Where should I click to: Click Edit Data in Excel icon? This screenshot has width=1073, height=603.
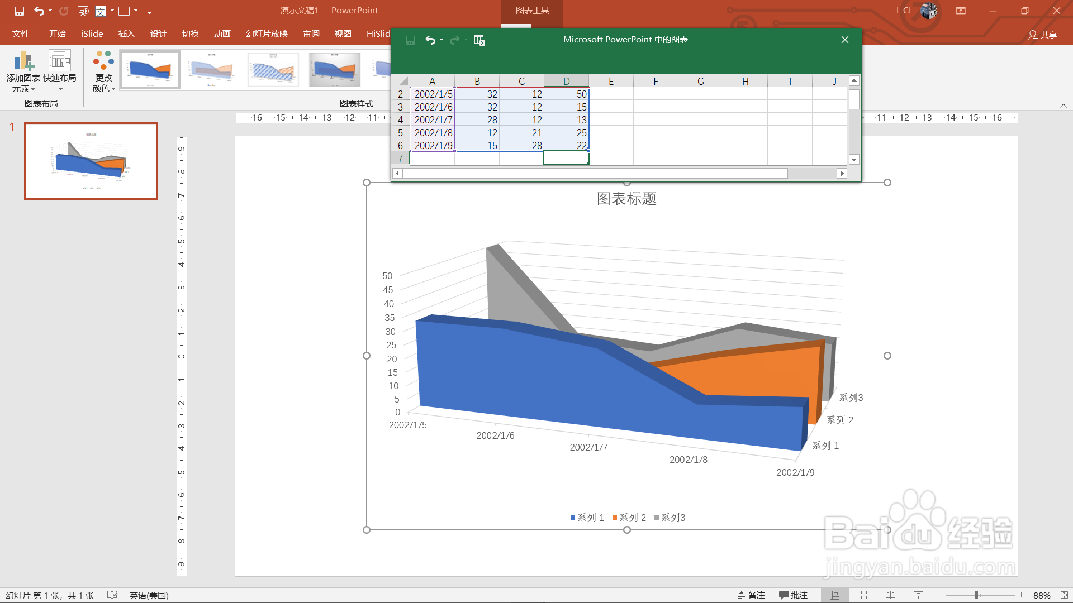tap(479, 40)
